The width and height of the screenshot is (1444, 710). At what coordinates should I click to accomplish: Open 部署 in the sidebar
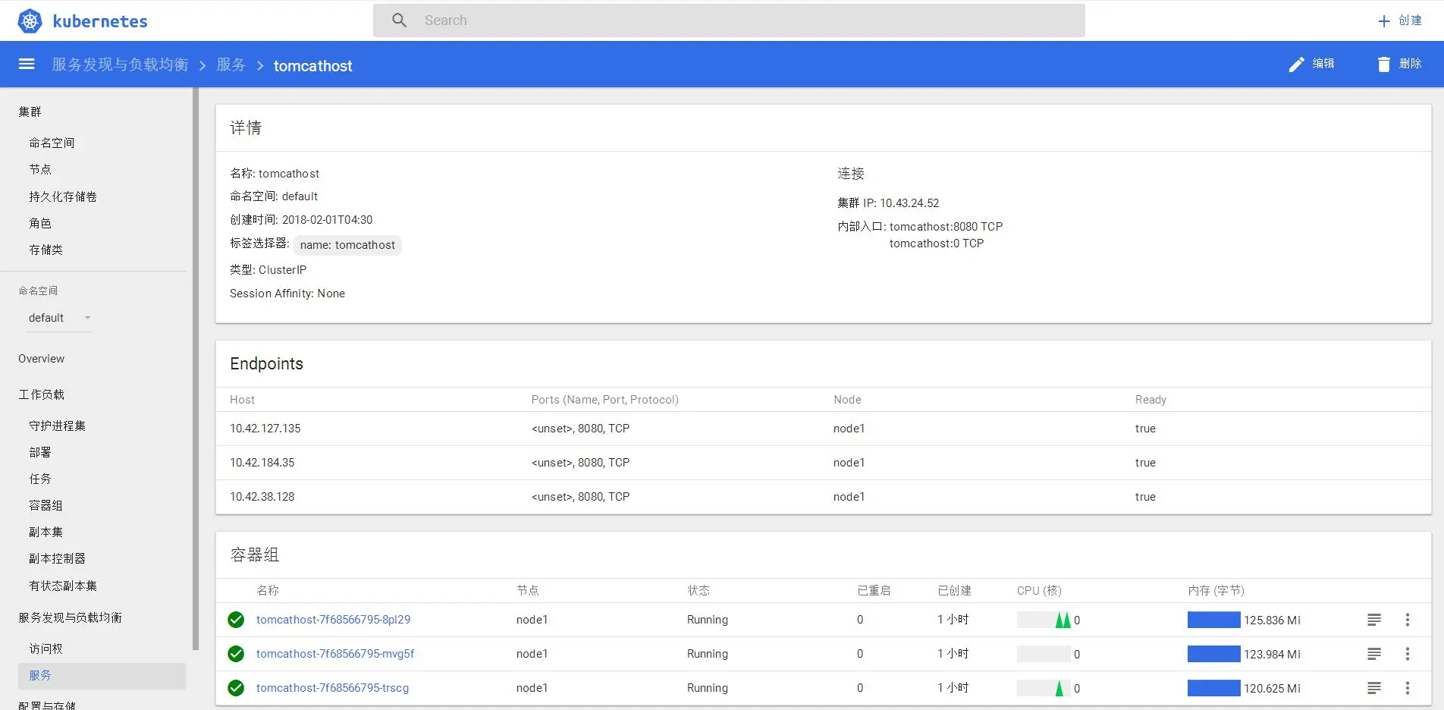click(x=40, y=452)
